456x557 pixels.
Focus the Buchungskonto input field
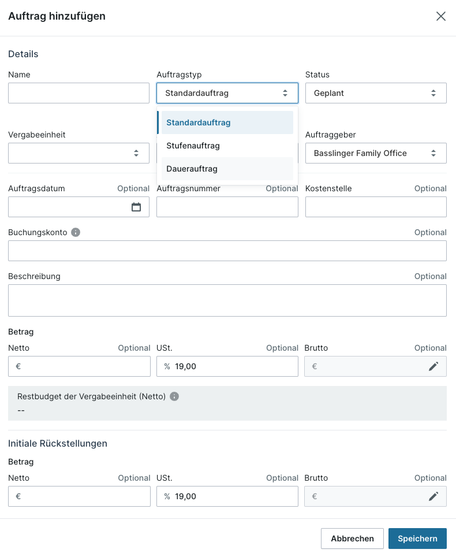coord(227,251)
